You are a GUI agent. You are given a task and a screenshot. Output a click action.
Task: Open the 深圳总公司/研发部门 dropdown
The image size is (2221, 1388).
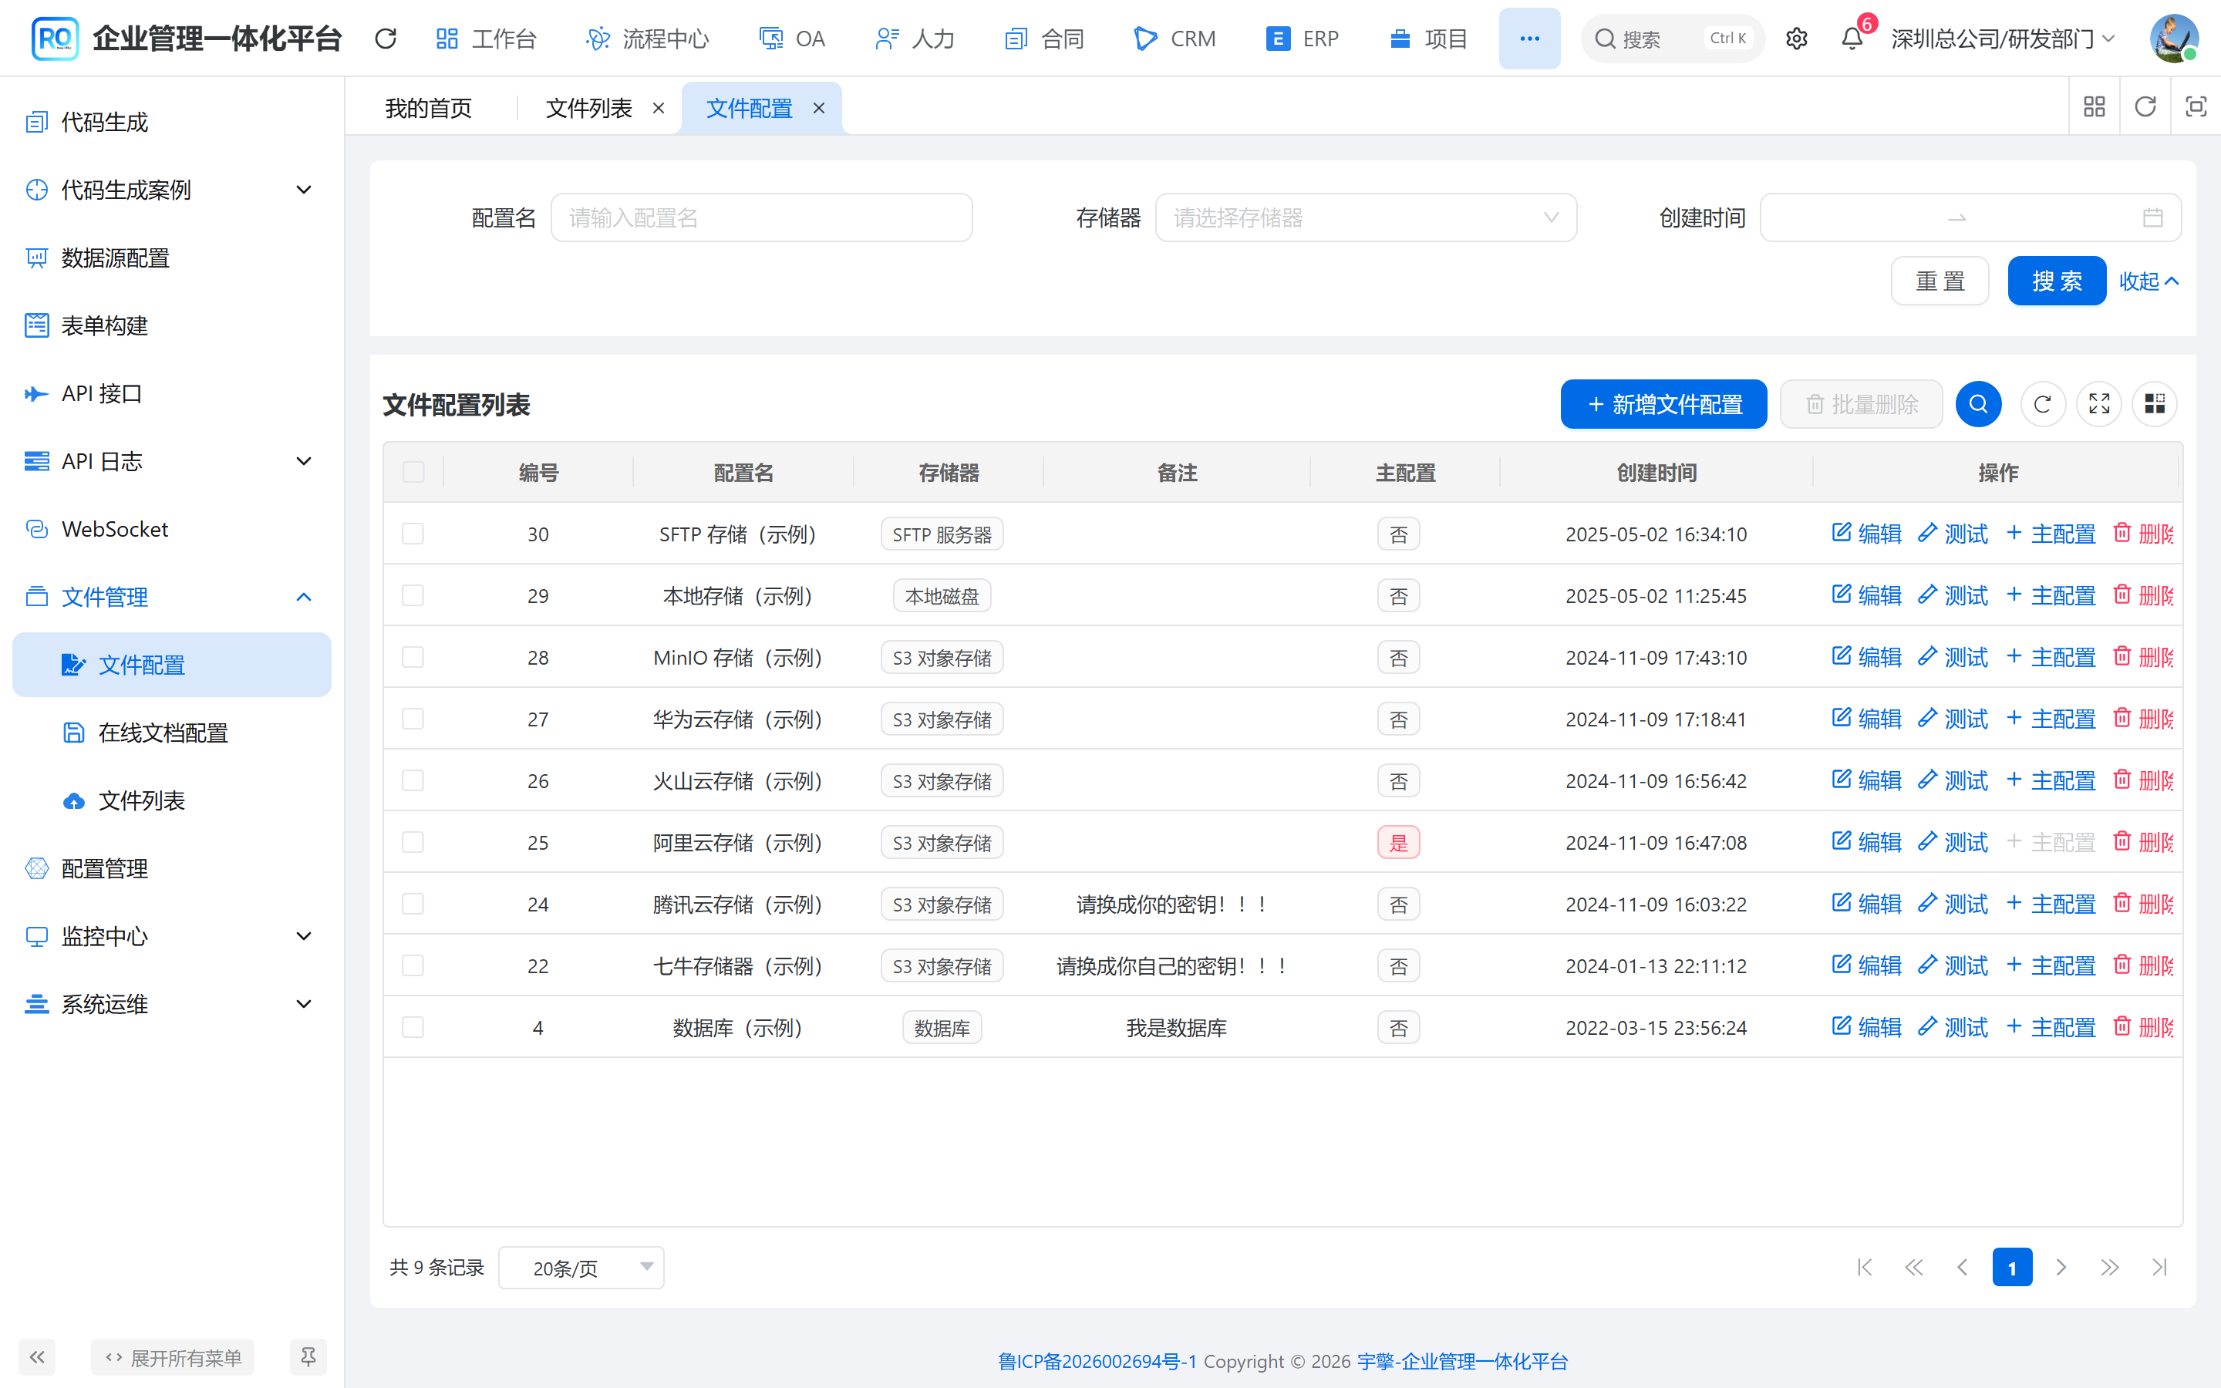pyautogui.click(x=2003, y=39)
